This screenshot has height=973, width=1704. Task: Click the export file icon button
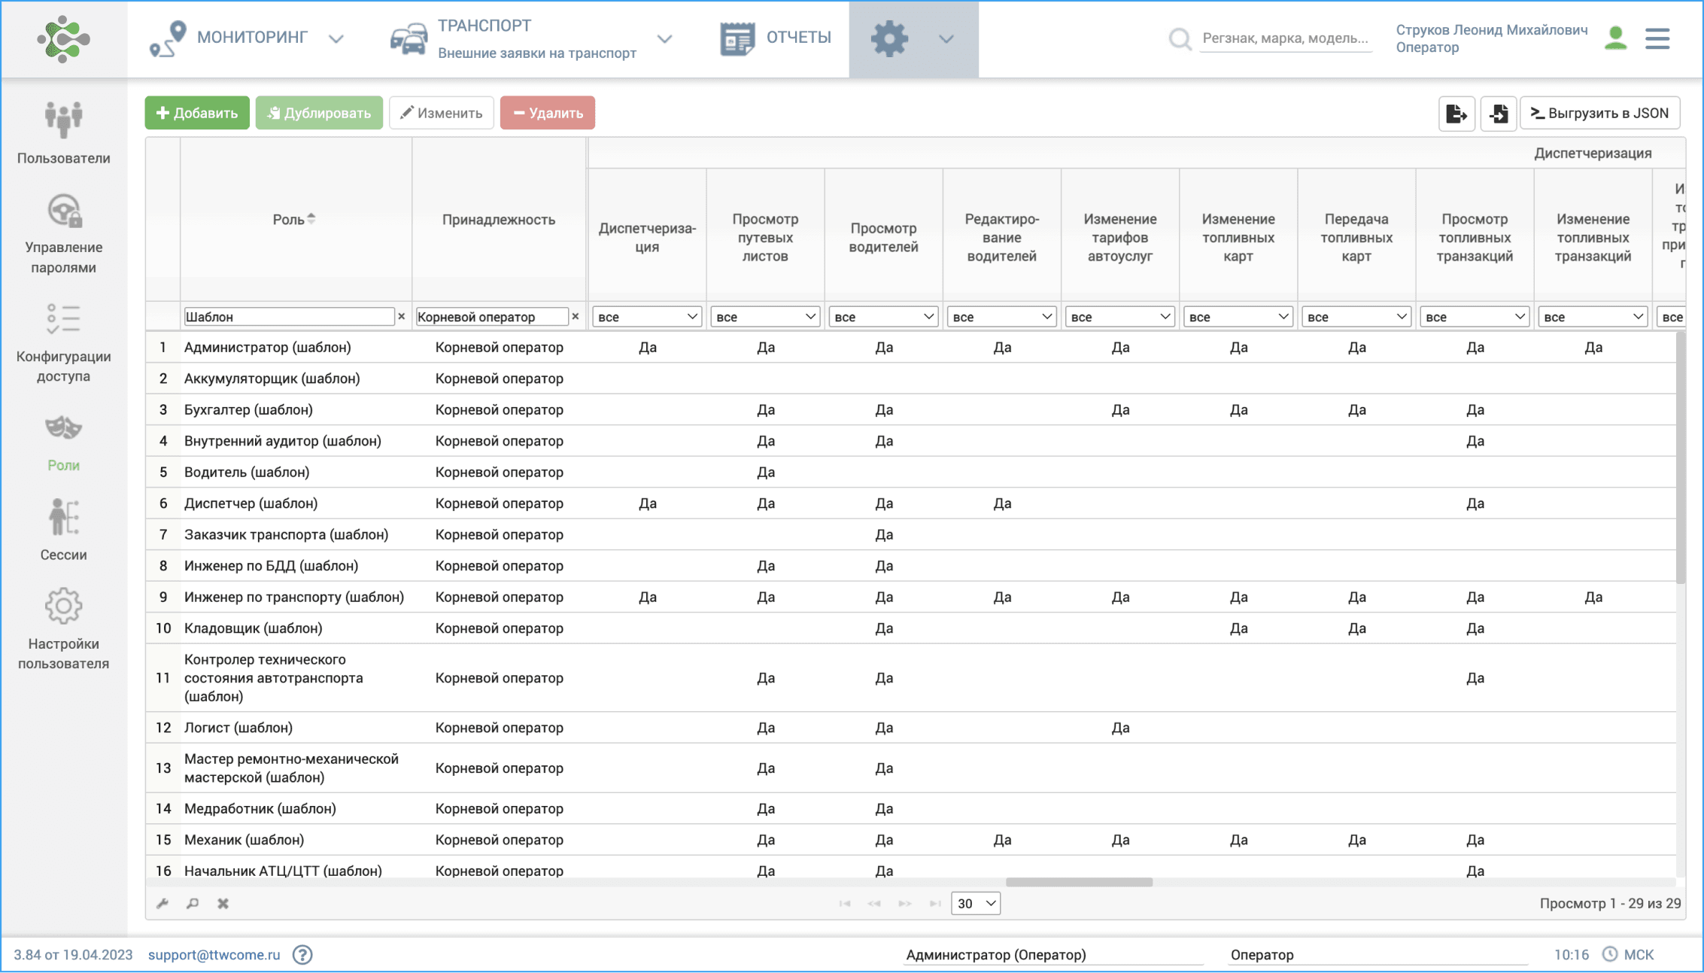tap(1456, 113)
